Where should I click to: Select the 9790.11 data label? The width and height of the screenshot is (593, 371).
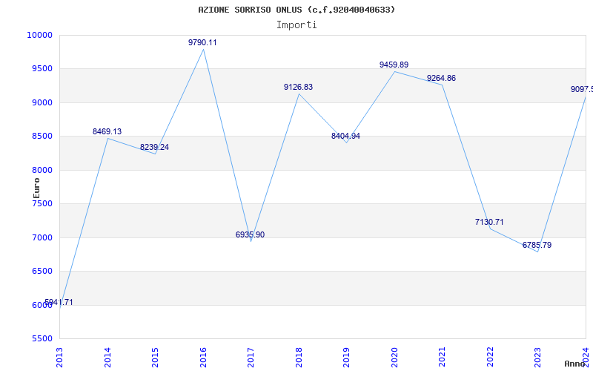[202, 42]
